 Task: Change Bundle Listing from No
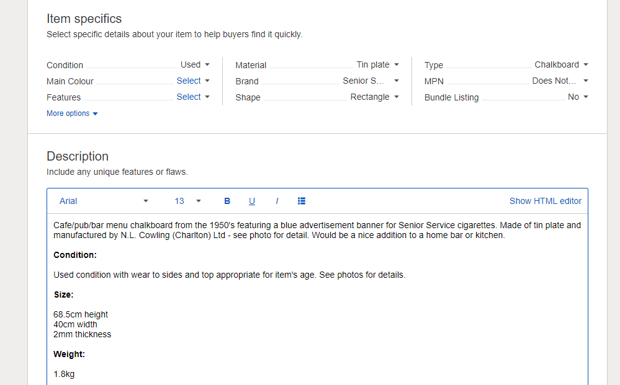(x=577, y=97)
